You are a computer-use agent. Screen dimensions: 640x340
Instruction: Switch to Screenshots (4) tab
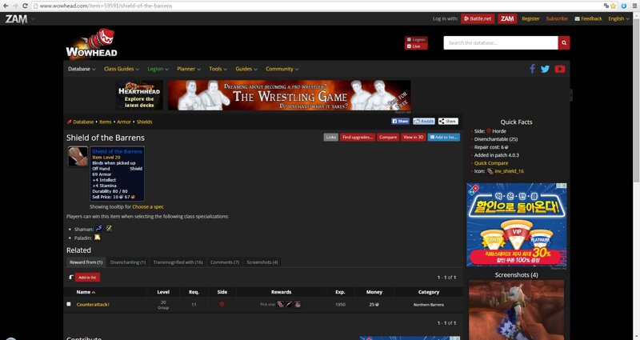(262, 262)
